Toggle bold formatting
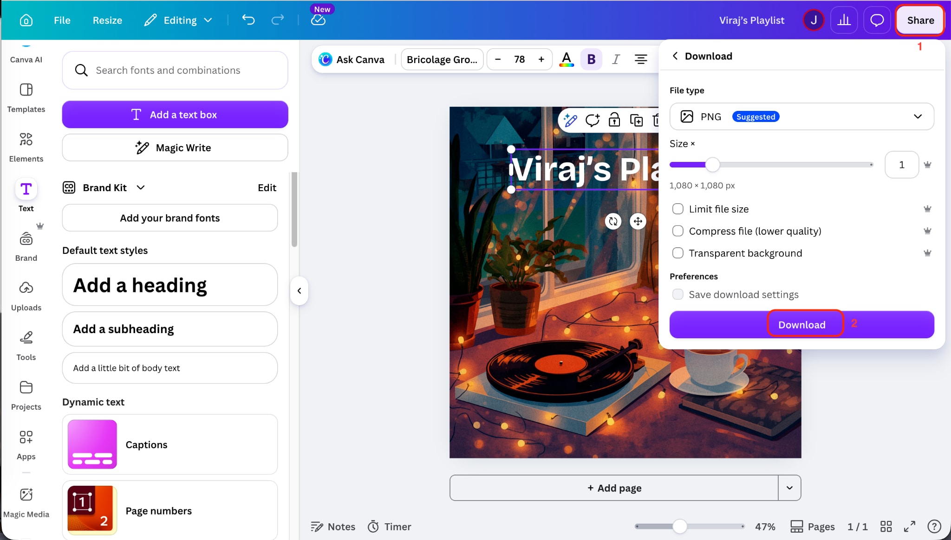Screen dimensions: 951x540 point(591,59)
